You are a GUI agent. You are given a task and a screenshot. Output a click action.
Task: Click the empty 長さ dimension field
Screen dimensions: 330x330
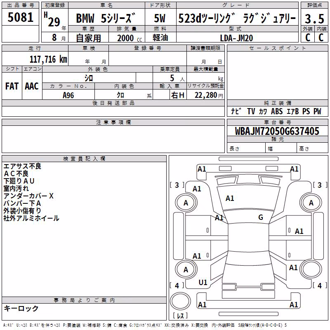pyautogui.click(x=246, y=148)
